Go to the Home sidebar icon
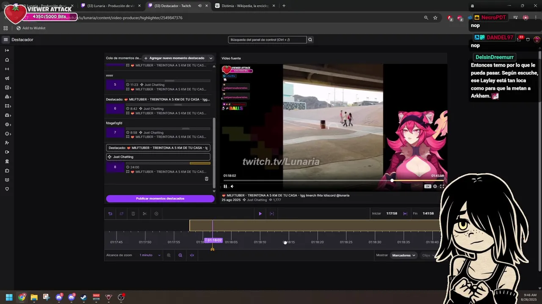 7,60
